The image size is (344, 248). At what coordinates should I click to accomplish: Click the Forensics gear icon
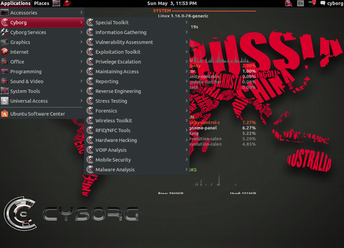click(90, 110)
